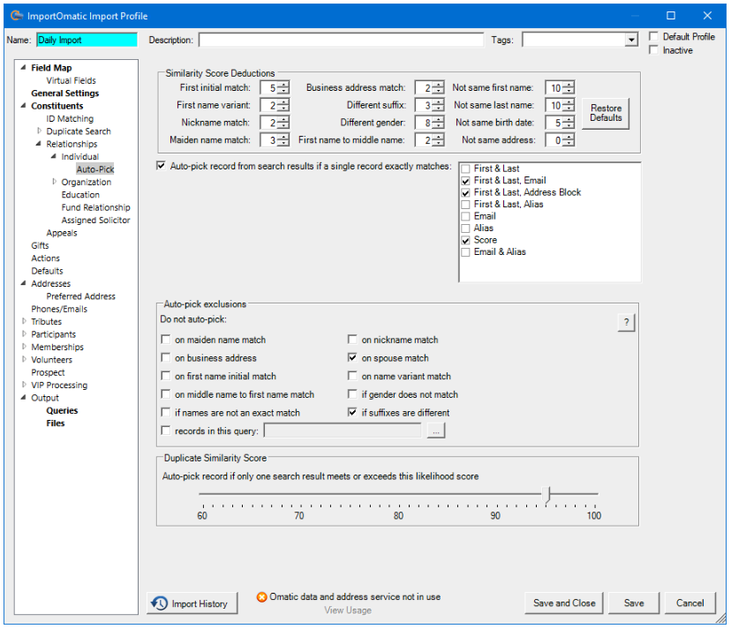Cancel the import profile changes
Viewport: 731px width, 629px height.
coord(690,603)
